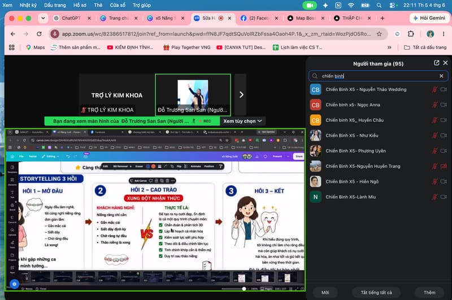Select the TRỢ LÝ KIM KHOA video tile

[x=117, y=94]
